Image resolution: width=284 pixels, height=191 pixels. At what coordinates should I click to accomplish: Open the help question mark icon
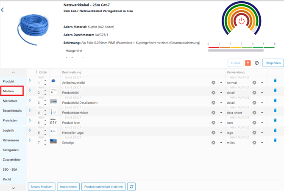pyautogui.click(x=256, y=63)
